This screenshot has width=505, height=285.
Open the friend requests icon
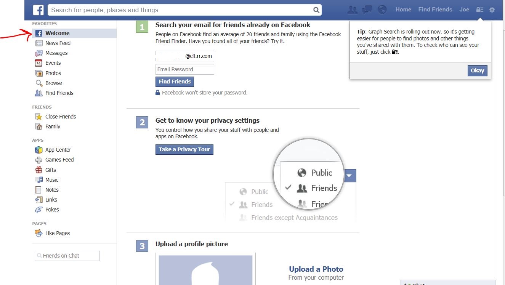tap(352, 10)
